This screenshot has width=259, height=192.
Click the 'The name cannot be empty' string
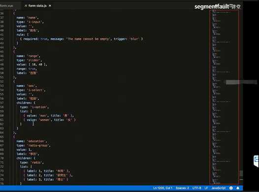pos(88,39)
